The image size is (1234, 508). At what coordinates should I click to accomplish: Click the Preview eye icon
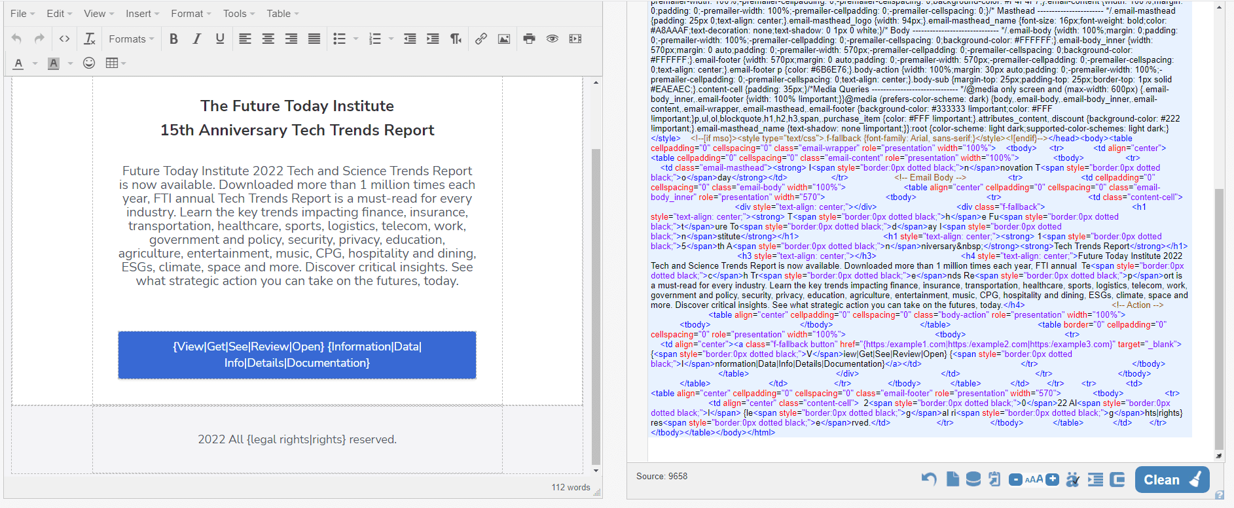553,39
